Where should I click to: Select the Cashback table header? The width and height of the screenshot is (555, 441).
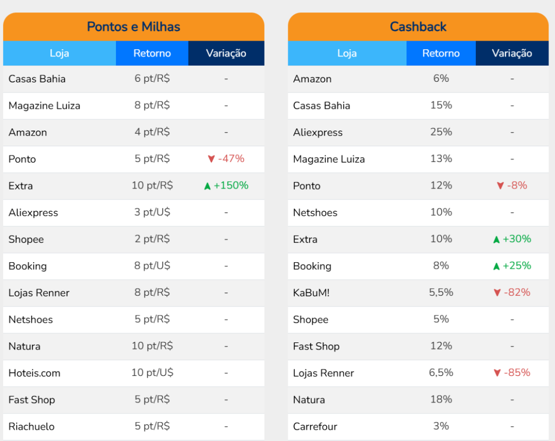418,27
